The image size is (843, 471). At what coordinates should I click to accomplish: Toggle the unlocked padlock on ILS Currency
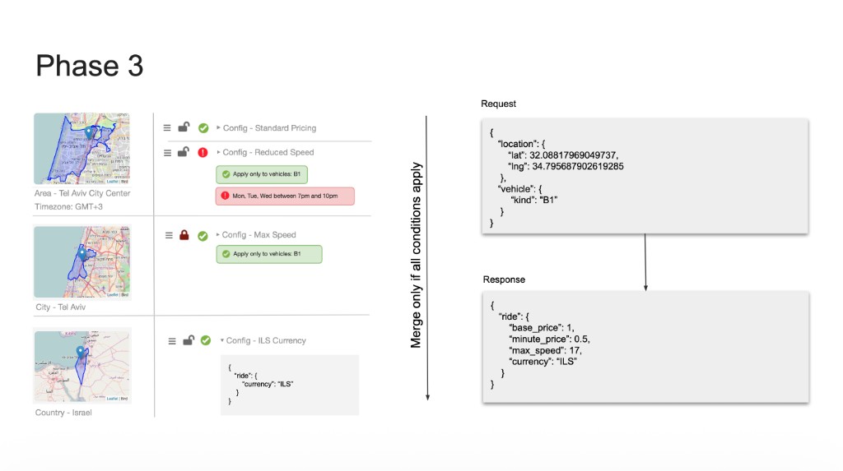click(x=189, y=340)
